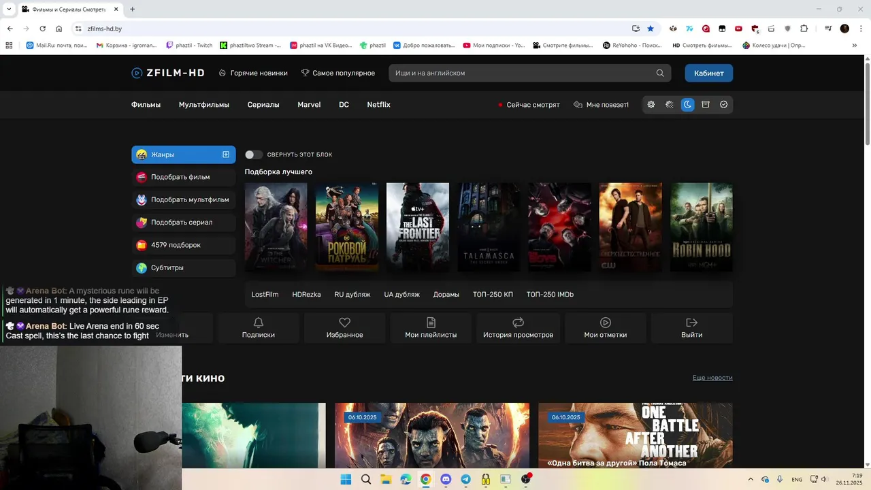
Task: Open The Last Frontier poster
Action: point(418,227)
